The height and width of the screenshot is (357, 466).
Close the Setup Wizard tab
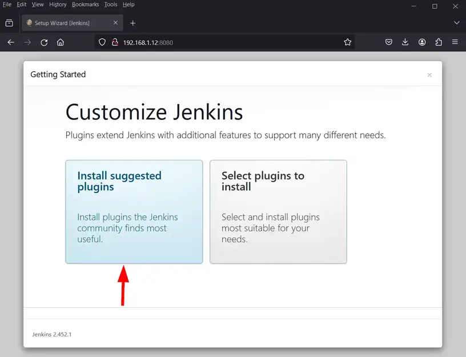pos(115,23)
